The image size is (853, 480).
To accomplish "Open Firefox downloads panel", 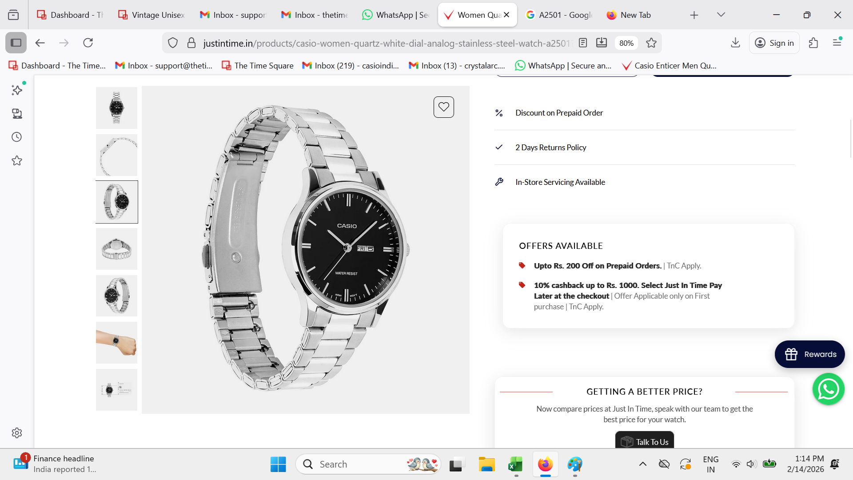I will (x=735, y=43).
